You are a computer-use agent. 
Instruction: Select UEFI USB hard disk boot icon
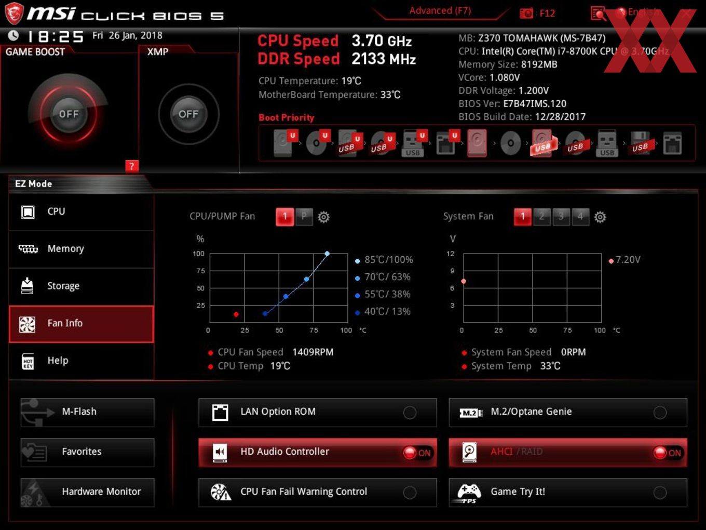coord(349,143)
